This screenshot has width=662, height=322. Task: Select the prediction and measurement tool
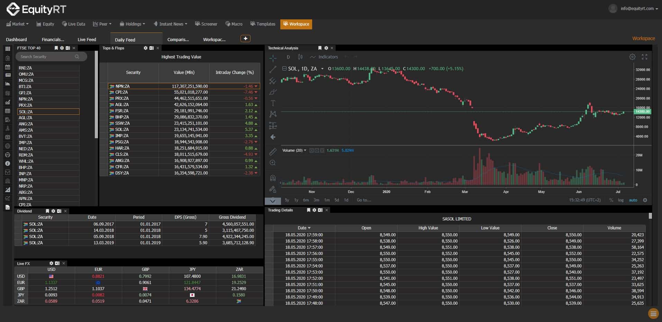click(x=273, y=125)
